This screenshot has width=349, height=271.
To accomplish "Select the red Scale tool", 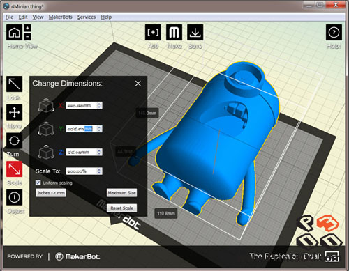I will [15, 169].
